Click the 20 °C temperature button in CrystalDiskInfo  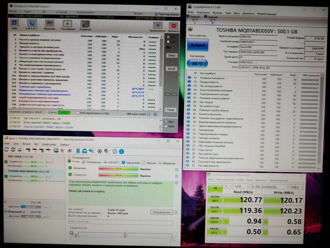(x=197, y=63)
